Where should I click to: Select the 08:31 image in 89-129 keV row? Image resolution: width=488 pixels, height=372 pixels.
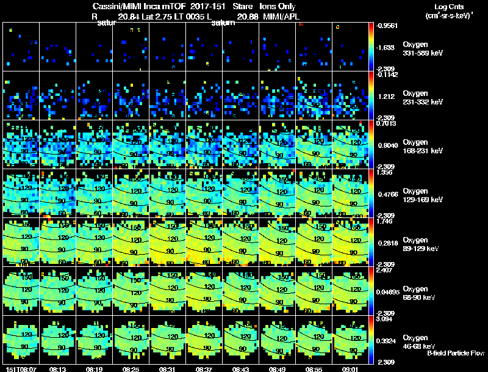tap(167, 242)
